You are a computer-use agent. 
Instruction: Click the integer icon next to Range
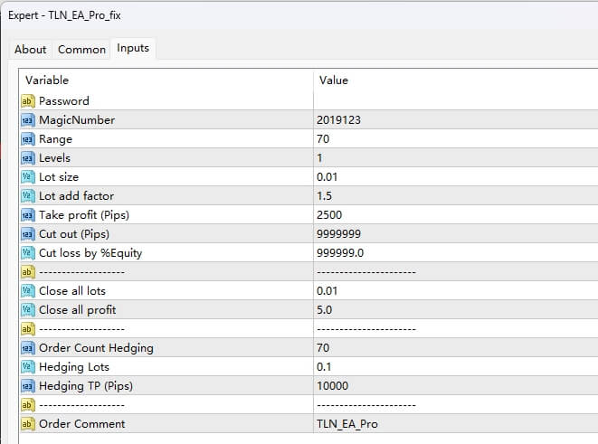(x=27, y=139)
